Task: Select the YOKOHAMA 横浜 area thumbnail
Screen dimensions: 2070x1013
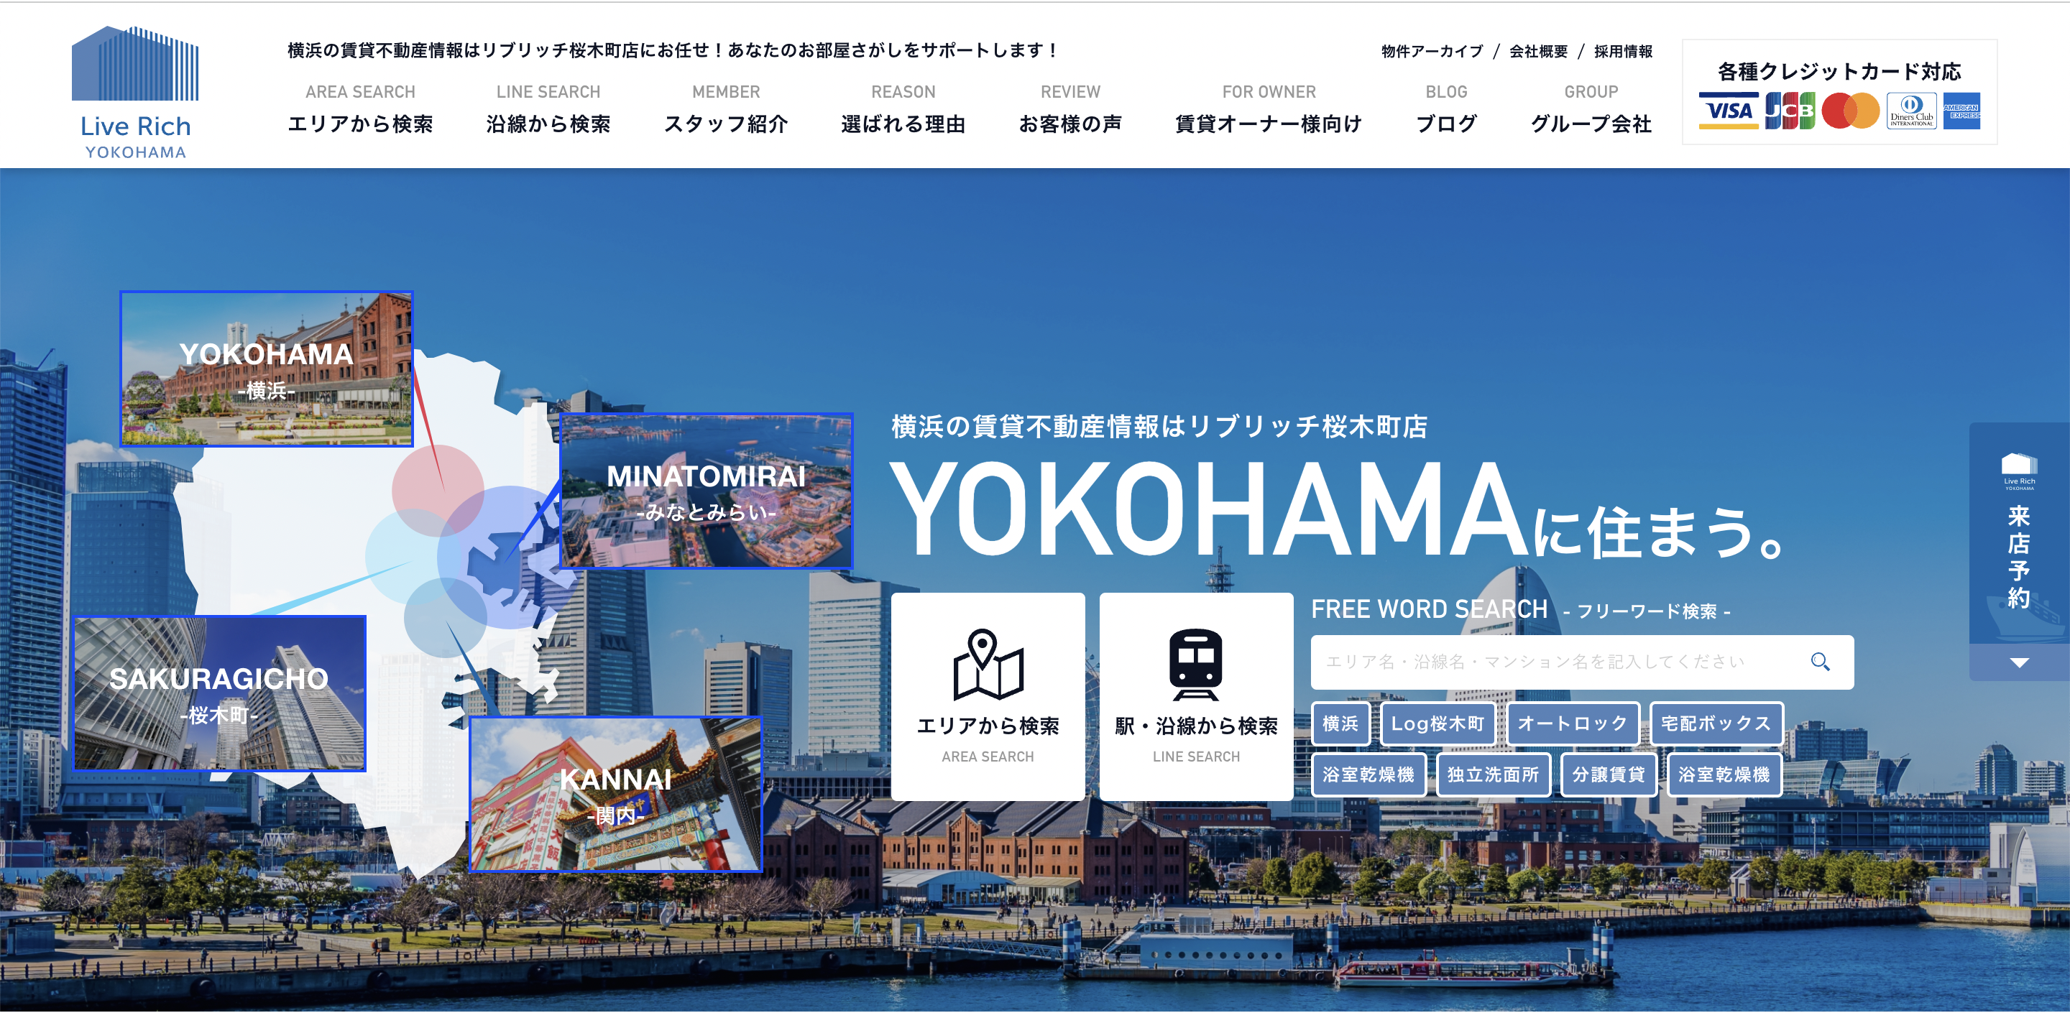Action: [266, 369]
